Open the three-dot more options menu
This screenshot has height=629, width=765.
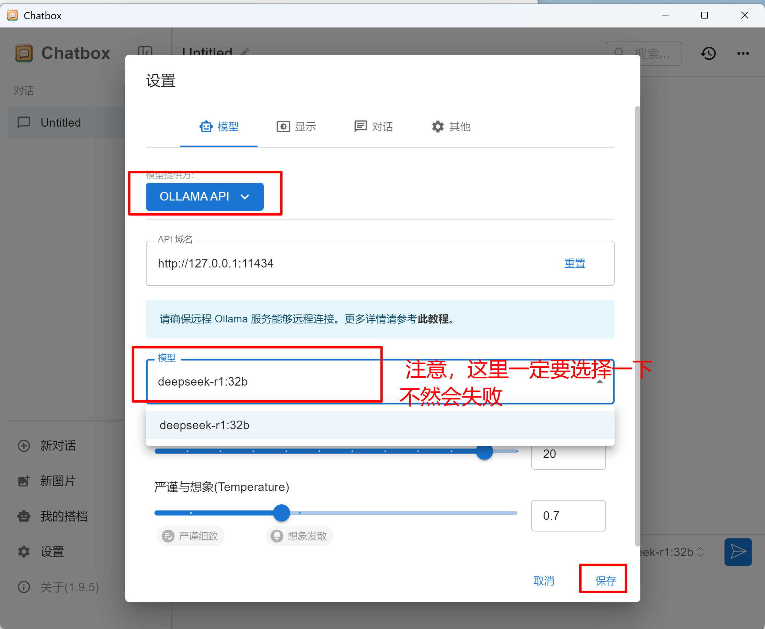743,54
